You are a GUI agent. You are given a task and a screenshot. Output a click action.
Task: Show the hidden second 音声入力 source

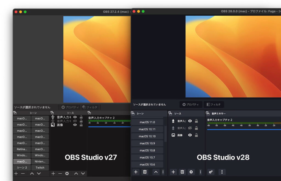[190, 128]
